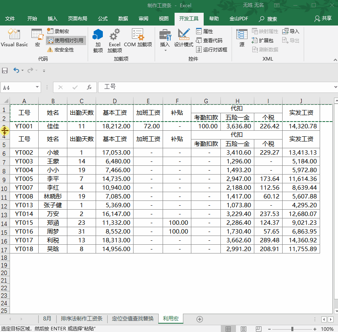
Task: Click 扩展包 expansion packs
Action: click(x=263, y=40)
